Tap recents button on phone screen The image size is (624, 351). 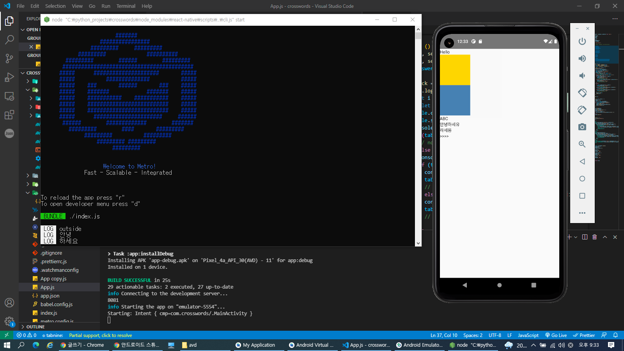pos(534,285)
